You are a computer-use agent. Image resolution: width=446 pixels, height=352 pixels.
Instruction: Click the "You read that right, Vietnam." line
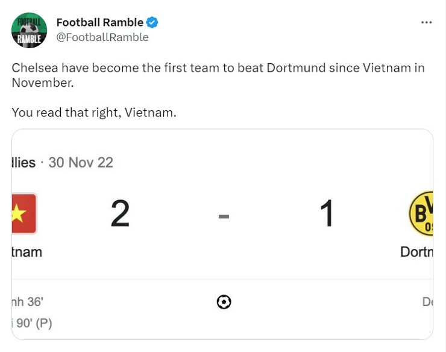pyautogui.click(x=94, y=113)
